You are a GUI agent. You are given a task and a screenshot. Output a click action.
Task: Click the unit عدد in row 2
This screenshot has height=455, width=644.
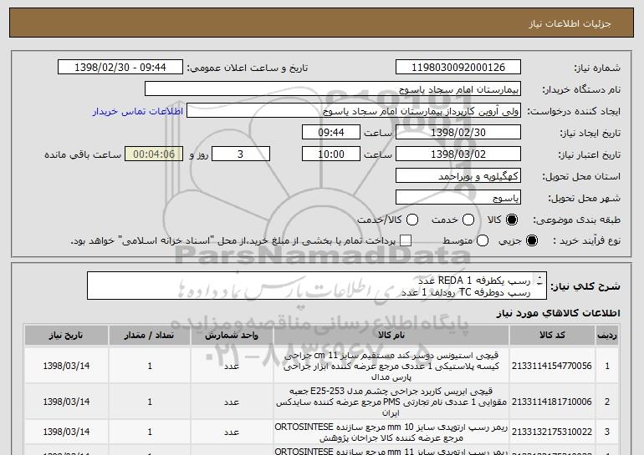(x=232, y=402)
